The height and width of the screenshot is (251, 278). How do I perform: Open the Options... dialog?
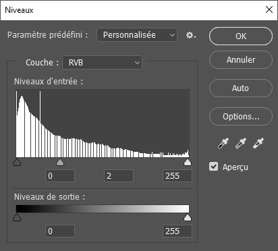click(x=241, y=117)
